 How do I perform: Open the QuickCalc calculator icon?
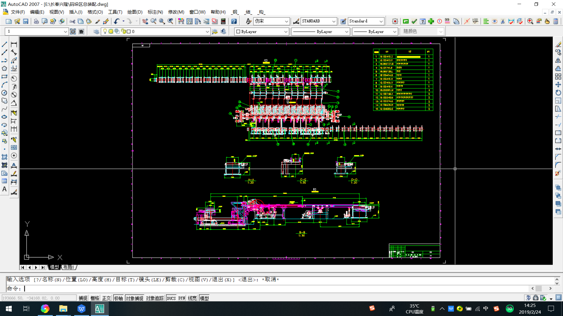point(223,21)
